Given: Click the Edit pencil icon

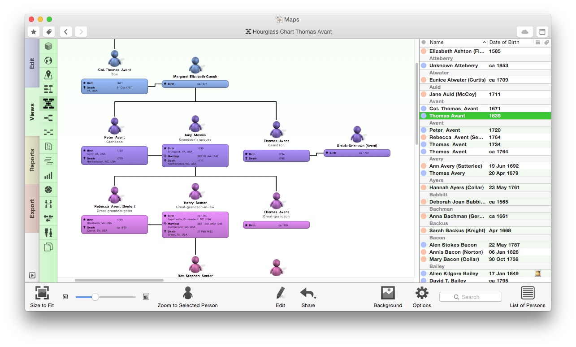Looking at the screenshot, I should click(281, 293).
